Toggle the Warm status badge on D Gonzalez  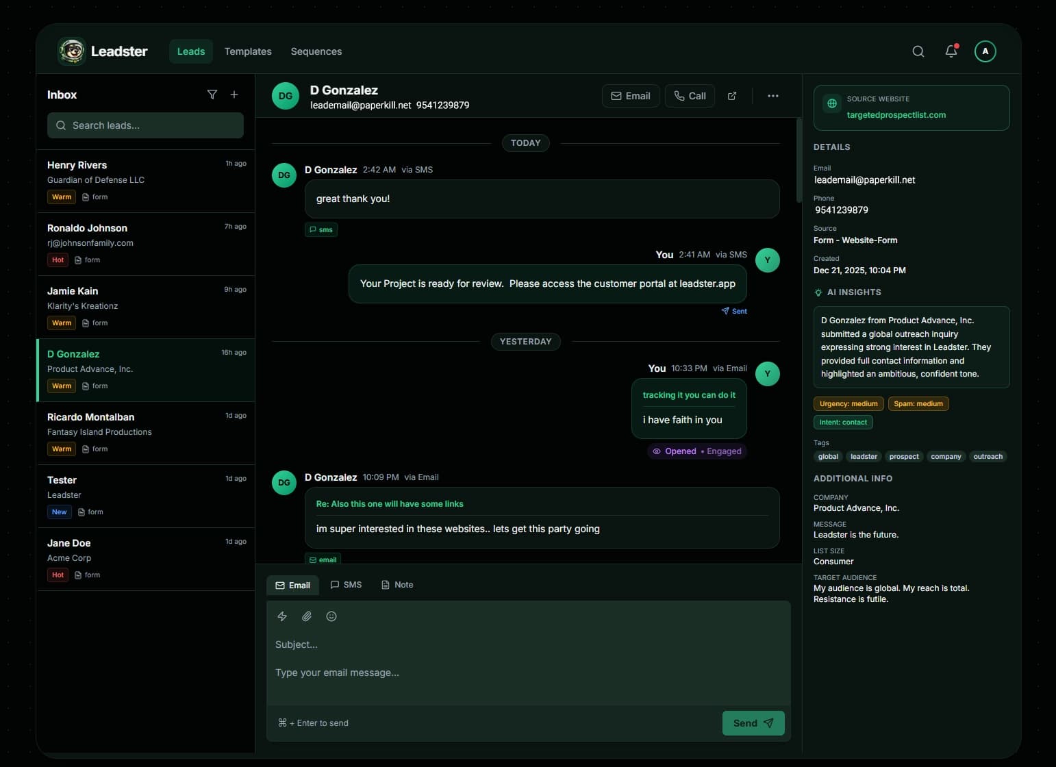(61, 386)
